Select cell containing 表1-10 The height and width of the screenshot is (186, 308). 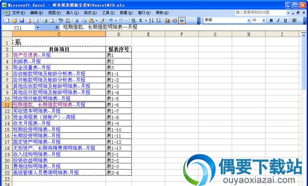(119, 129)
